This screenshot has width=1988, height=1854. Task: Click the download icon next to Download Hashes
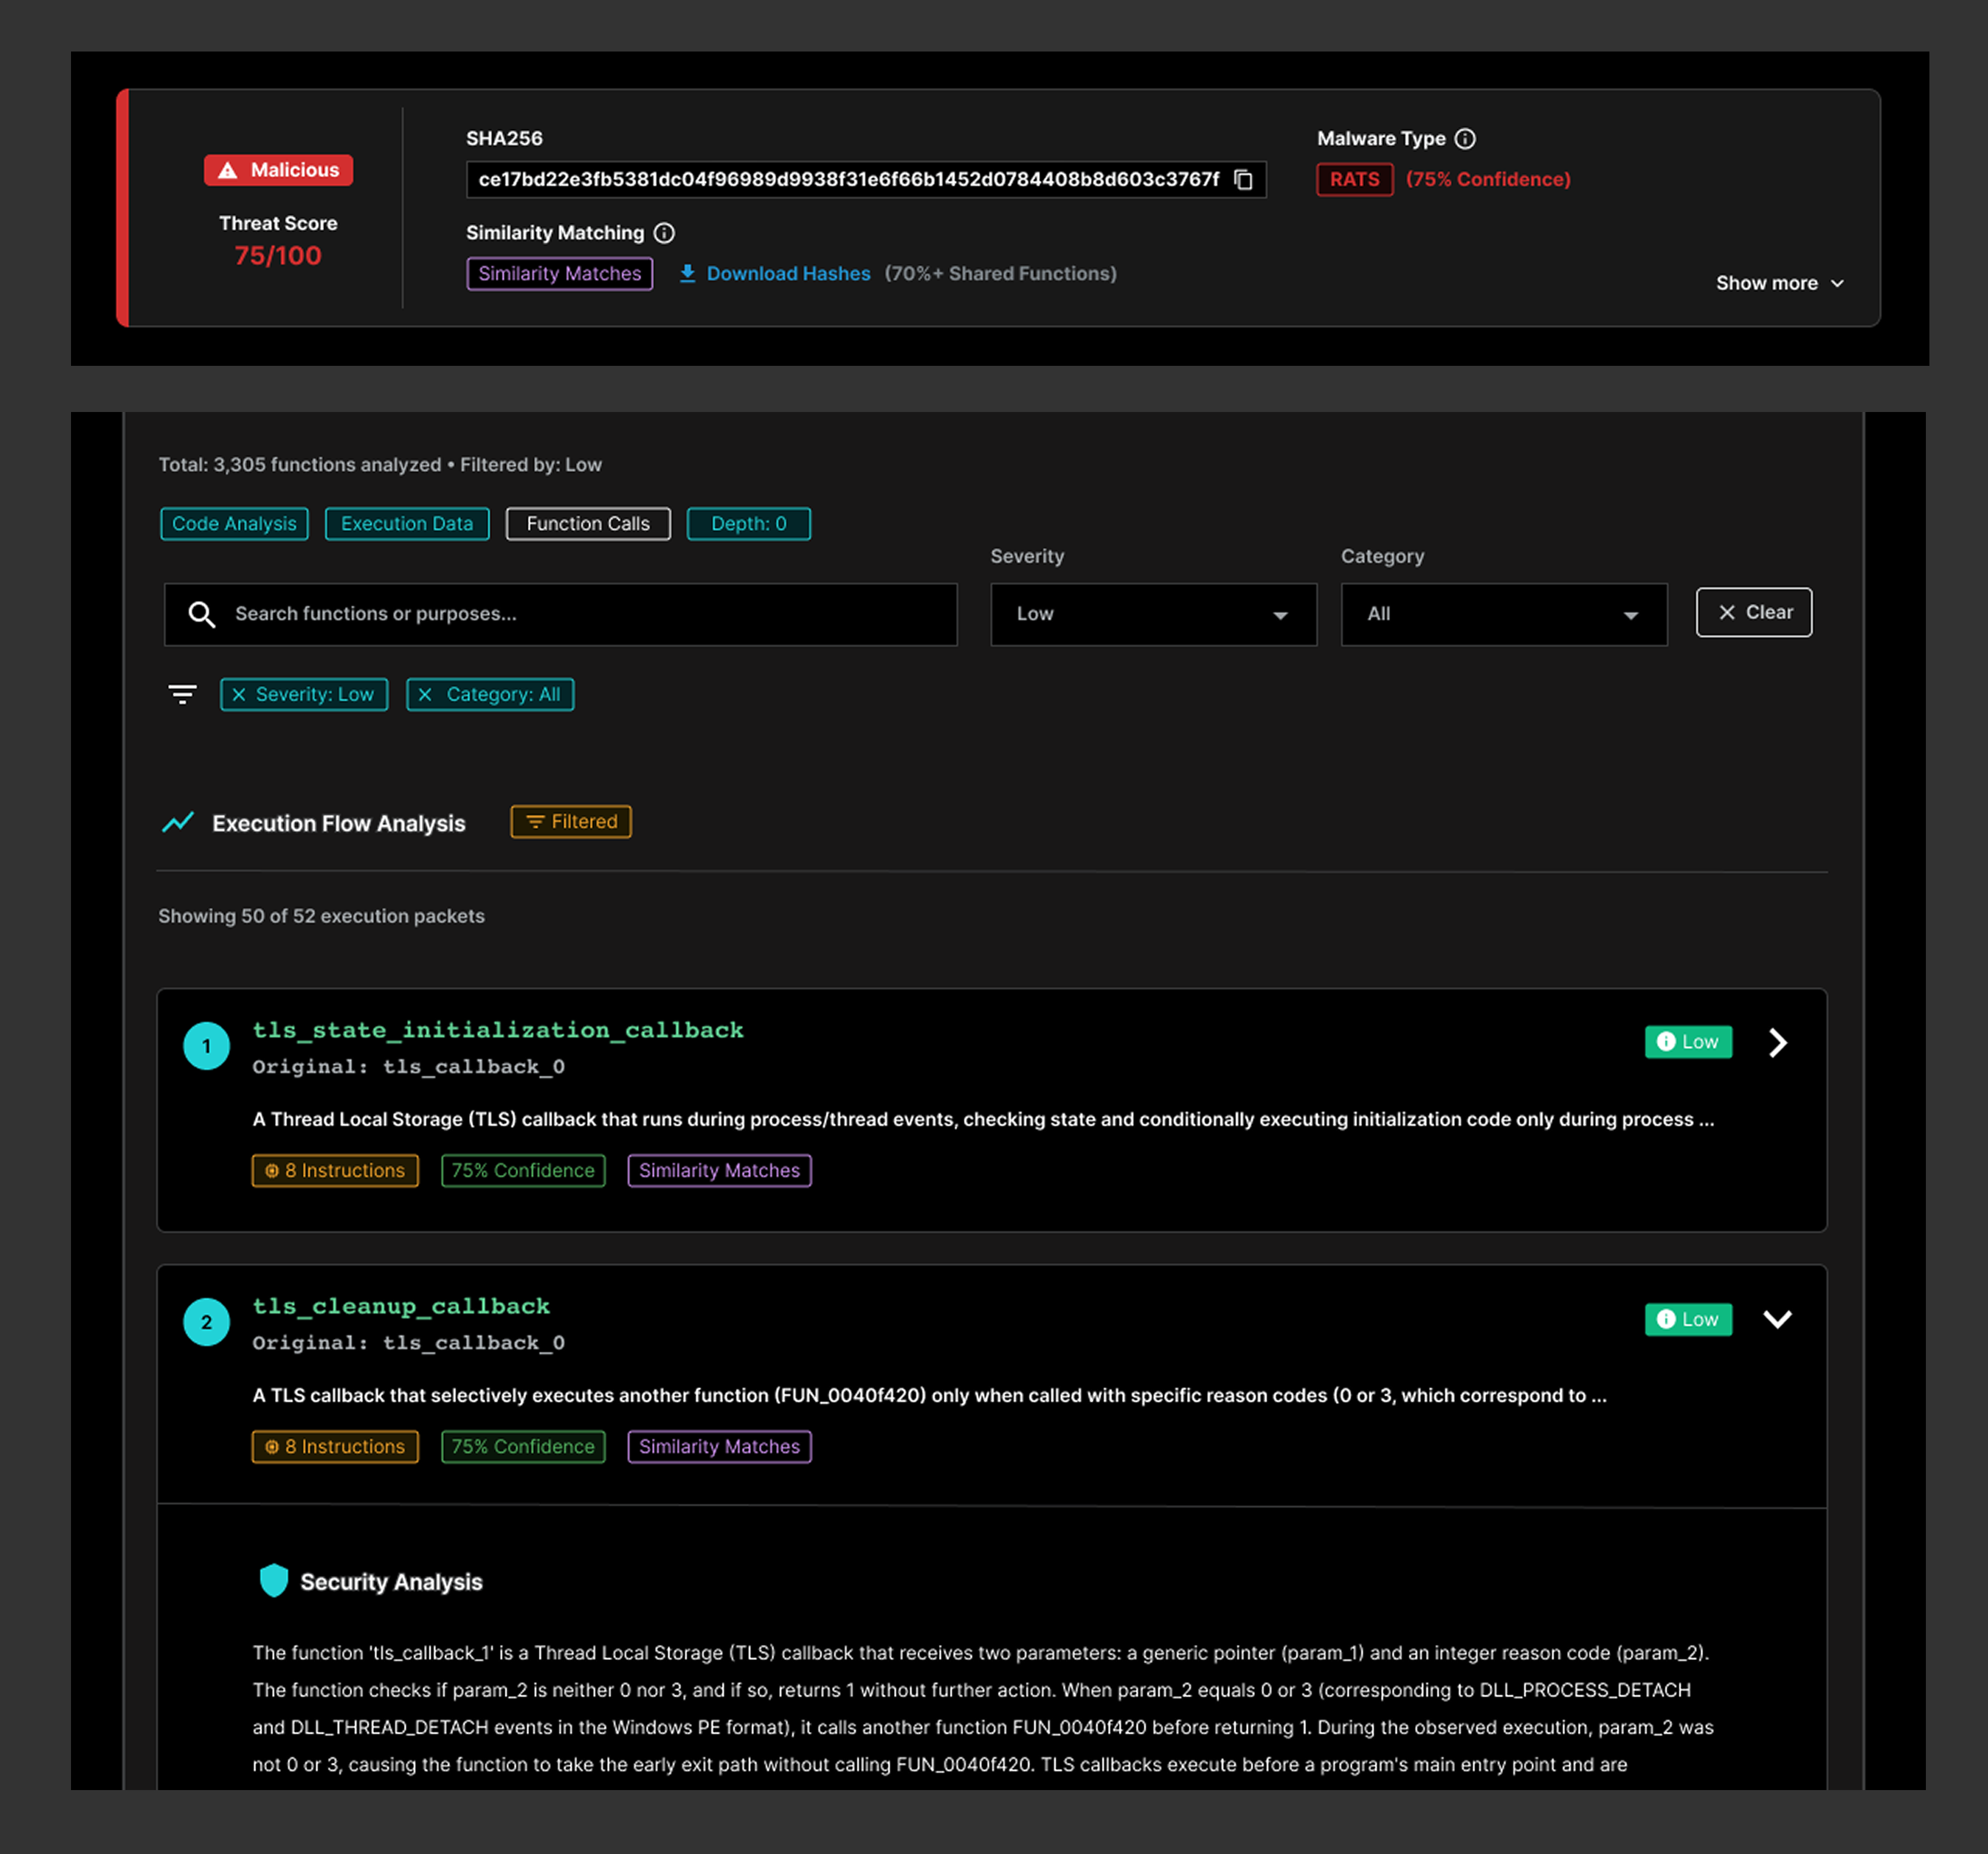(x=688, y=273)
